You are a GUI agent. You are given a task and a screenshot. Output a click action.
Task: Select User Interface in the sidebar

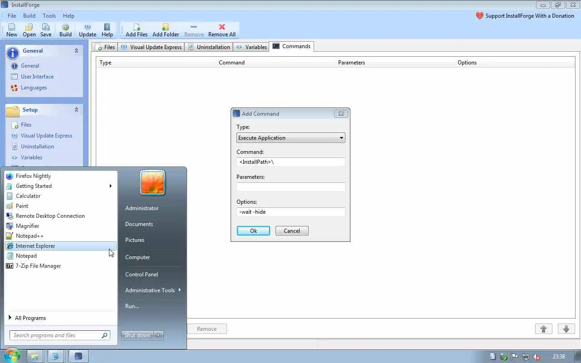click(37, 77)
